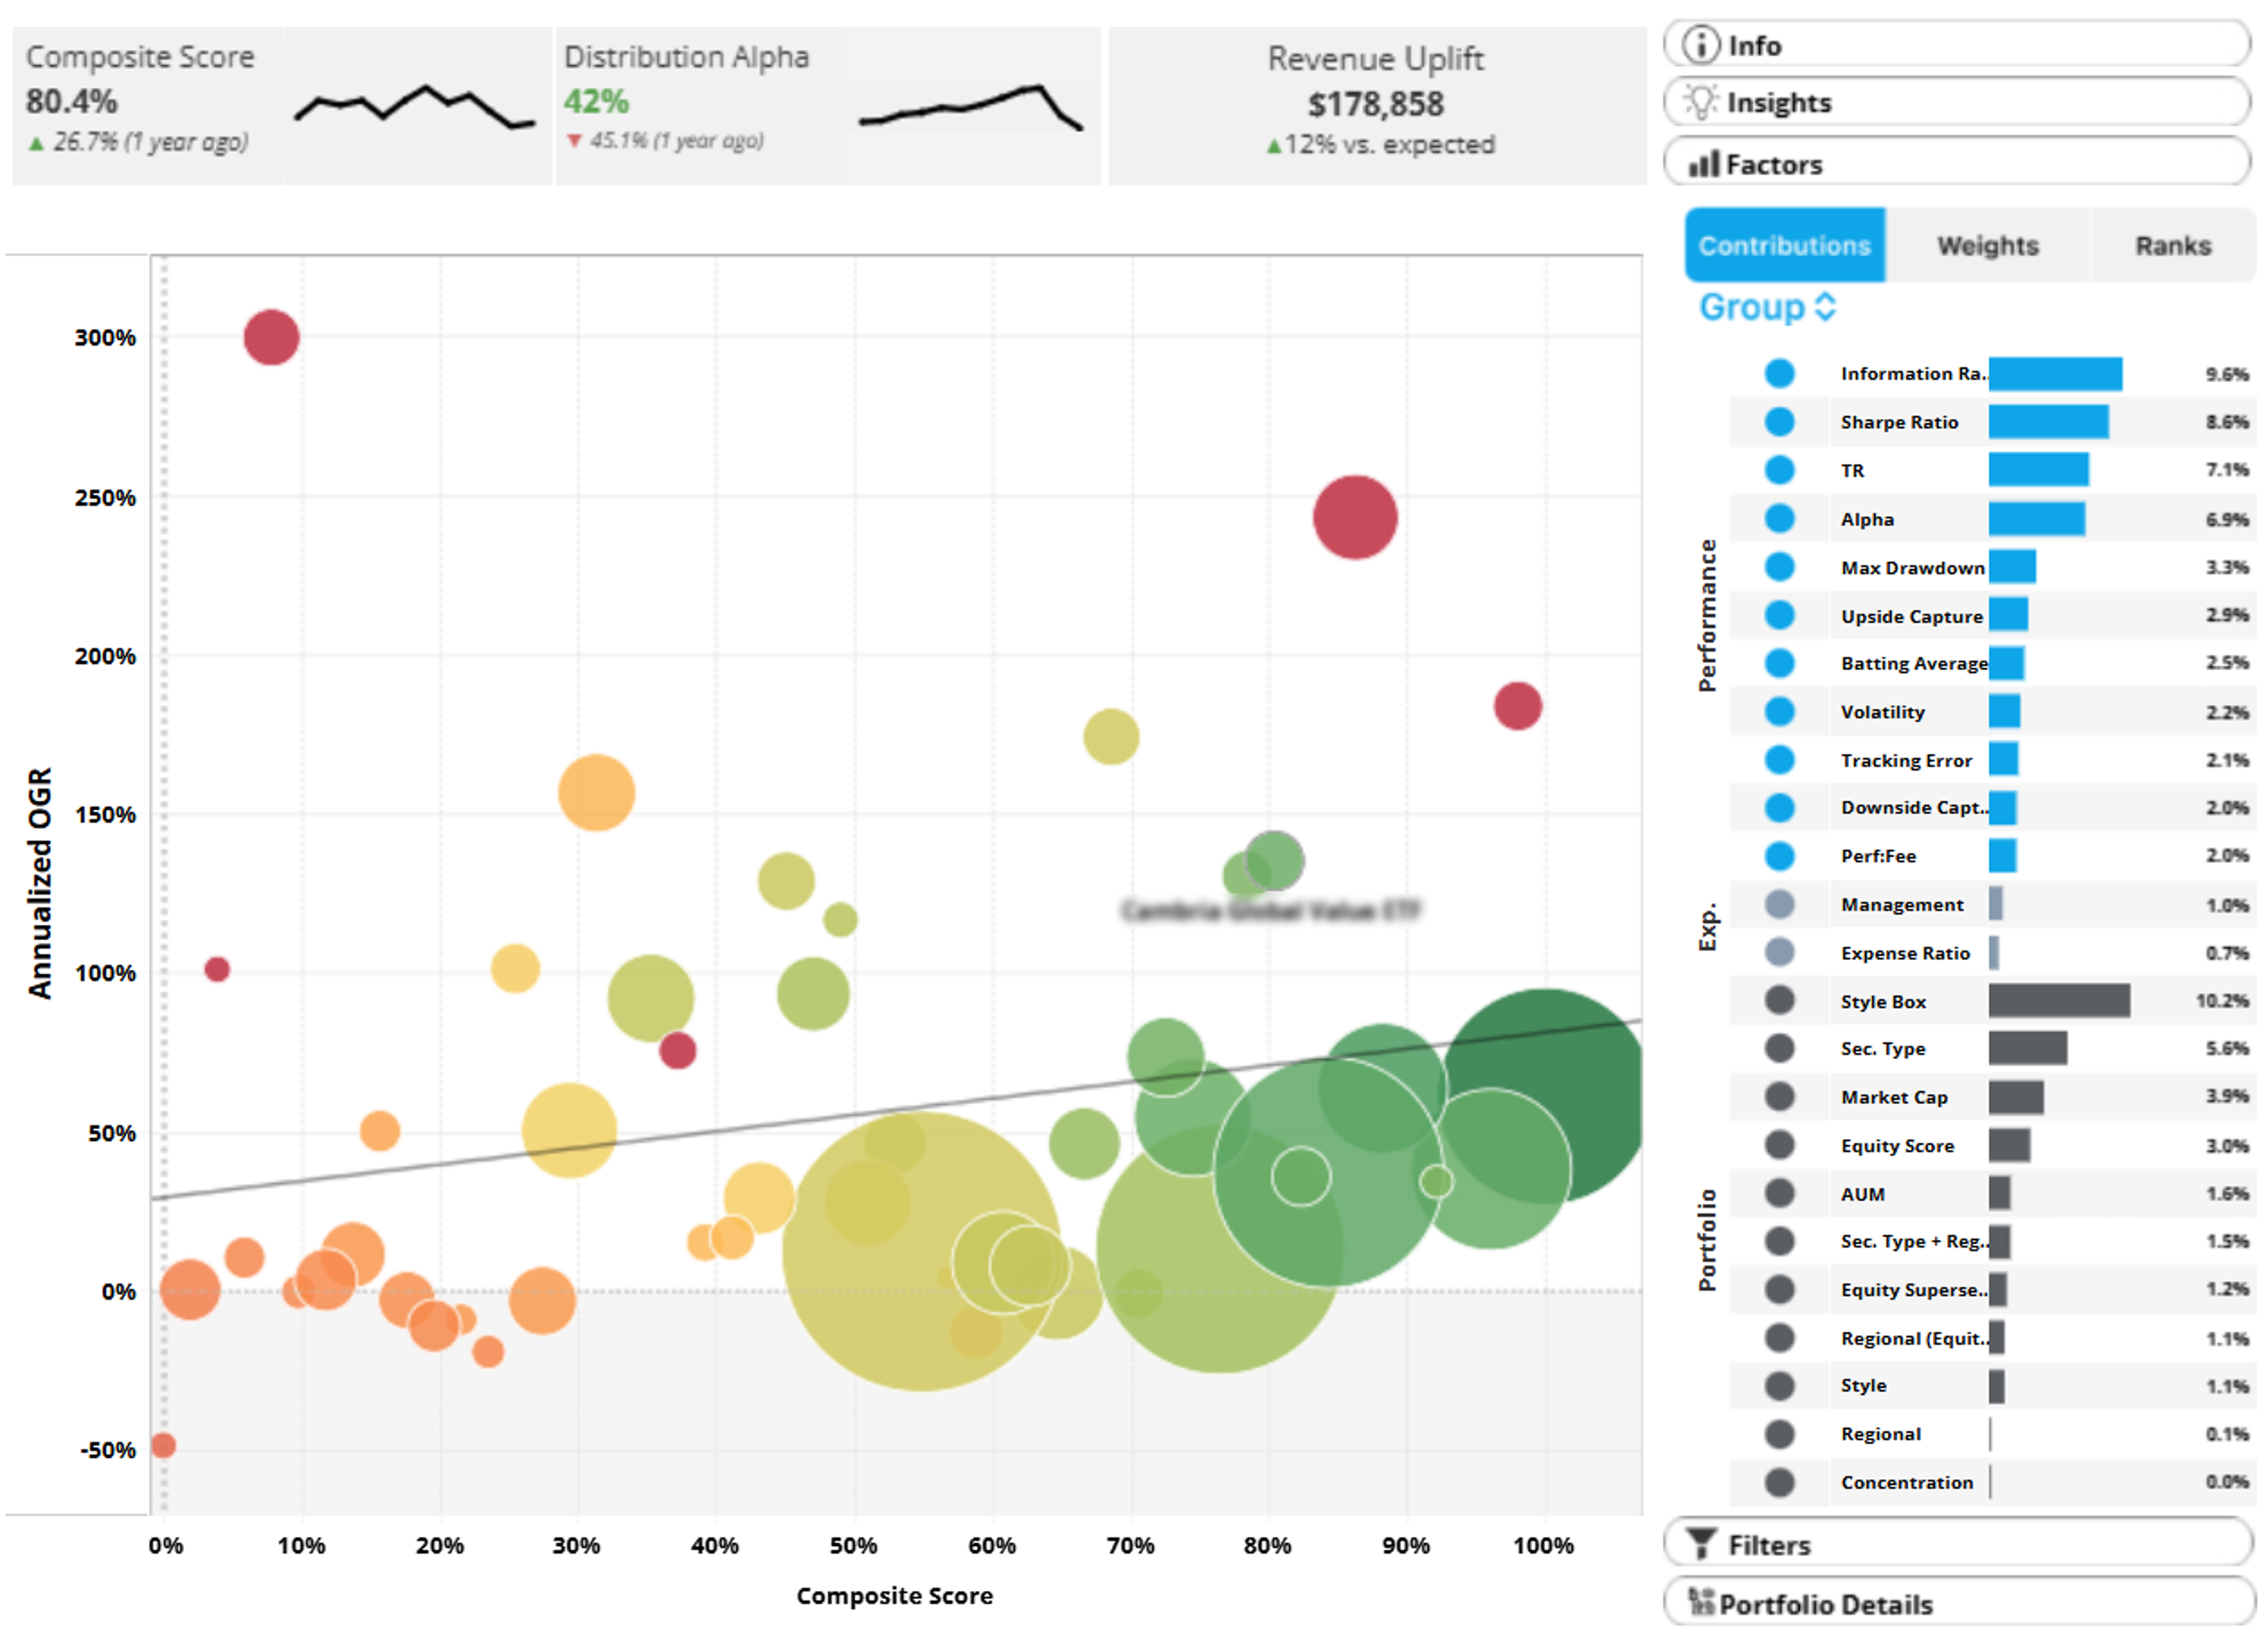
Task: Expand the Info section
Action: click(1957, 45)
